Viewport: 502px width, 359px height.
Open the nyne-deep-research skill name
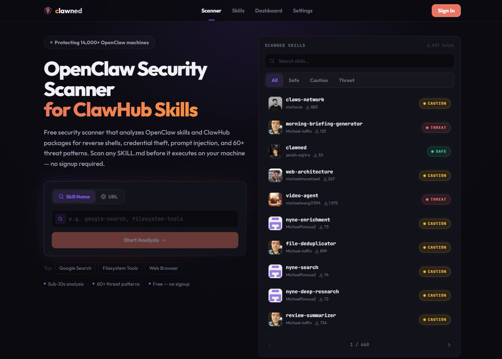pyautogui.click(x=312, y=292)
